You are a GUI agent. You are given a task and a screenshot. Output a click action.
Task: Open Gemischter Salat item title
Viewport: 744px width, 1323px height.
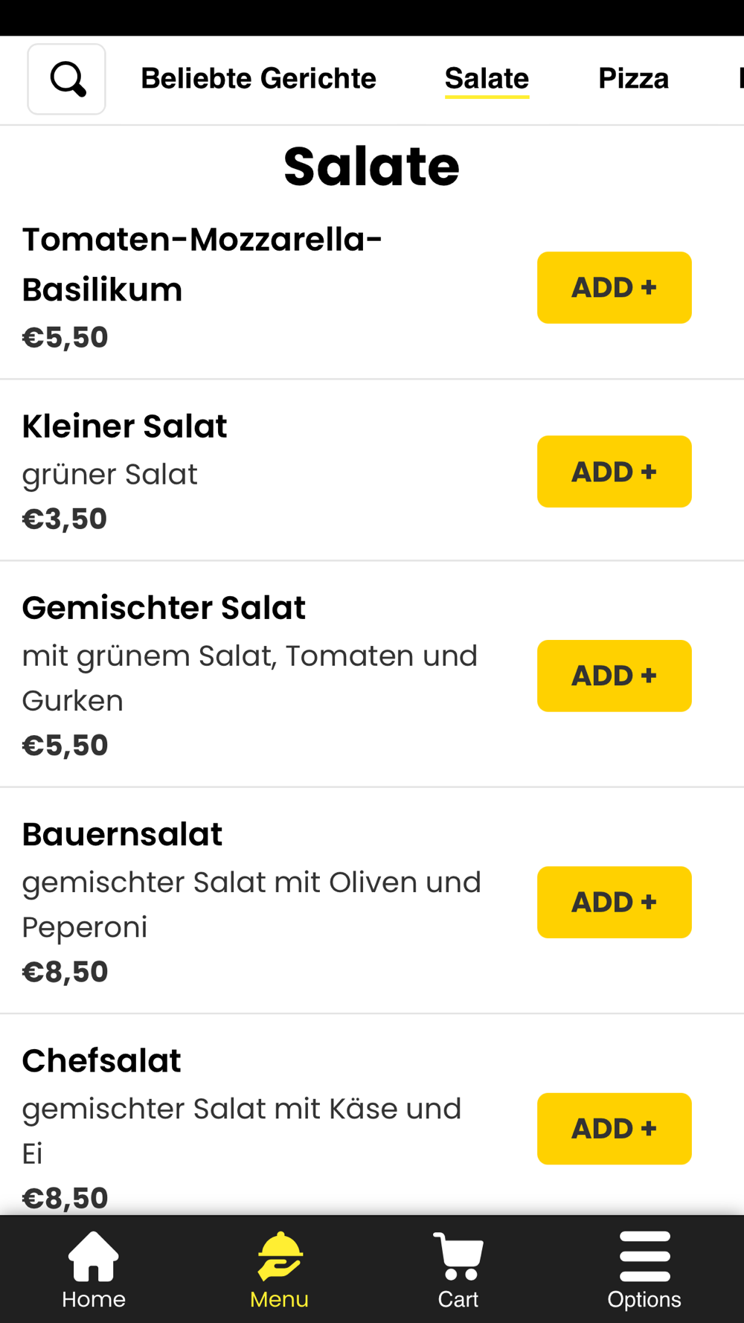click(164, 608)
